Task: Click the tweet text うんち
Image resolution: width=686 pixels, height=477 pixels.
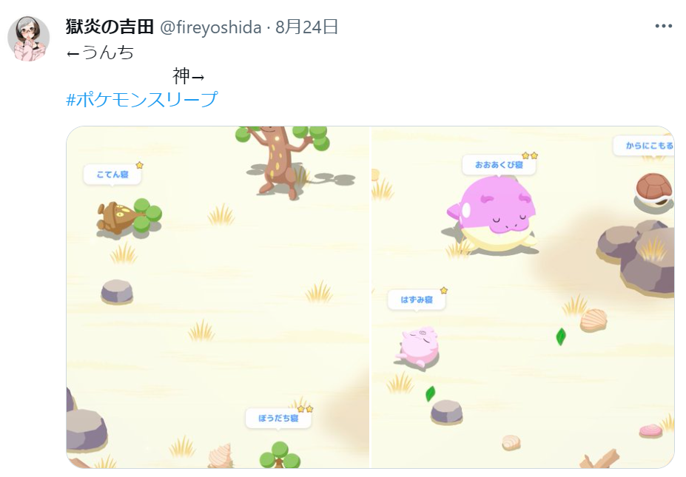Action: click(x=107, y=53)
